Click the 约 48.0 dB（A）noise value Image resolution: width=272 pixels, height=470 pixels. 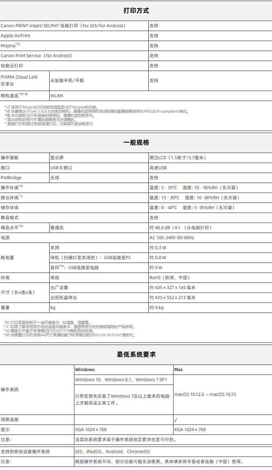[181, 227]
